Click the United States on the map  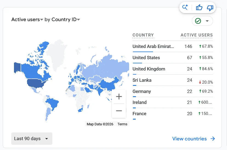pyautogui.click(x=35, y=83)
